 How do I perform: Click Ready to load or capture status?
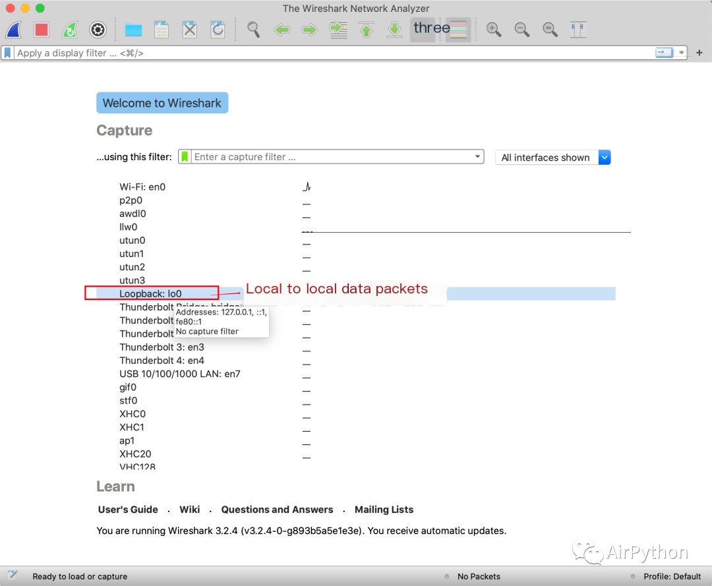[80, 577]
